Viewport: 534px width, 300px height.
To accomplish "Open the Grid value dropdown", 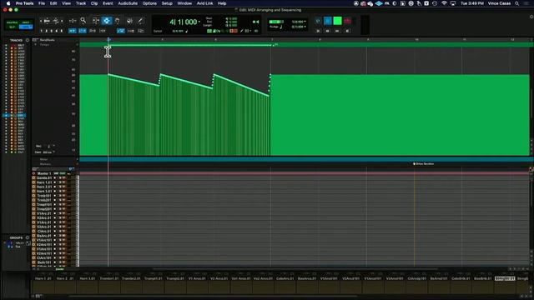I will pos(305,22).
